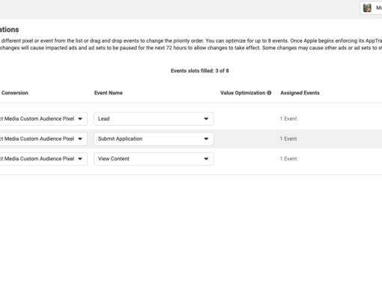This screenshot has width=382, height=286.
Task: Click the Value Optimization info icon
Action: tap(269, 93)
